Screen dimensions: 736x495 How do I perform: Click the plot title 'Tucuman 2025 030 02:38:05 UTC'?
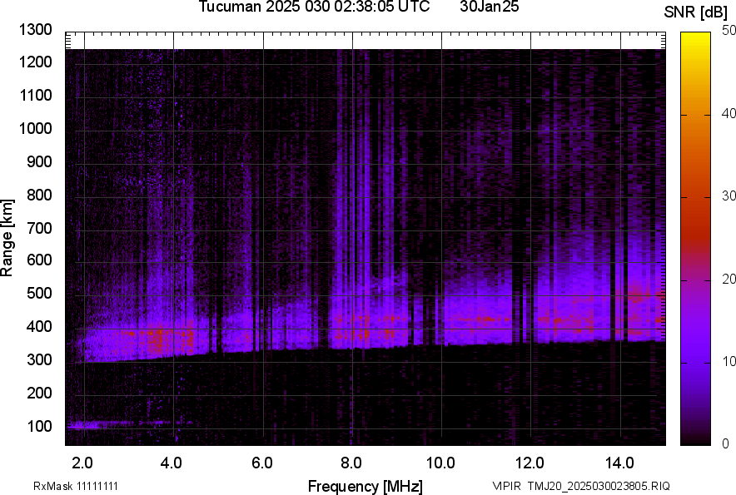tap(314, 7)
